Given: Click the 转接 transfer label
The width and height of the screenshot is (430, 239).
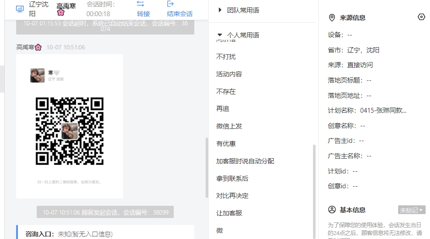Looking at the screenshot, I should 144,14.
